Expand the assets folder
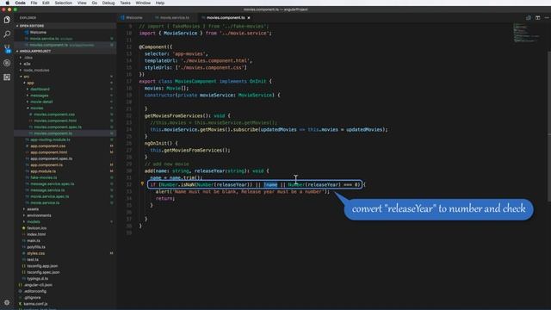Image resolution: width=551 pixels, height=310 pixels. pyautogui.click(x=33, y=209)
